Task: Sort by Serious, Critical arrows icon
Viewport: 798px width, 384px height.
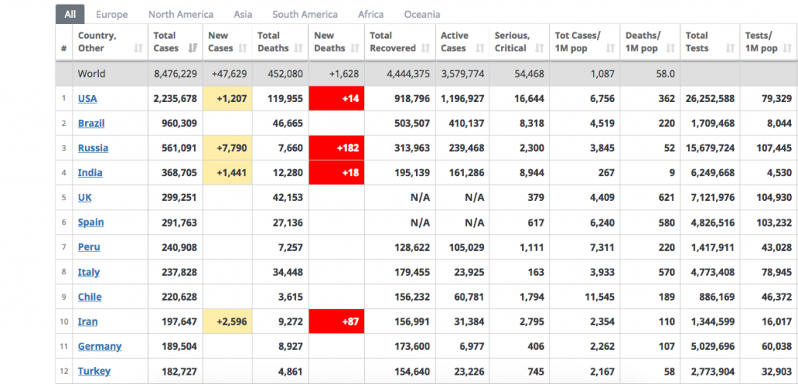Action: click(541, 48)
